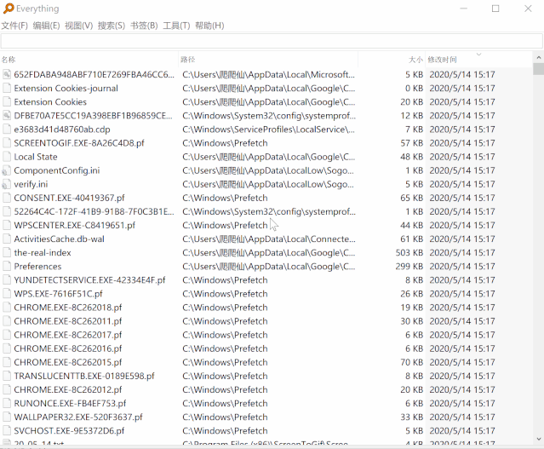Select file name the-real-index
Viewport: 544px width, 449px height.
(x=43, y=253)
